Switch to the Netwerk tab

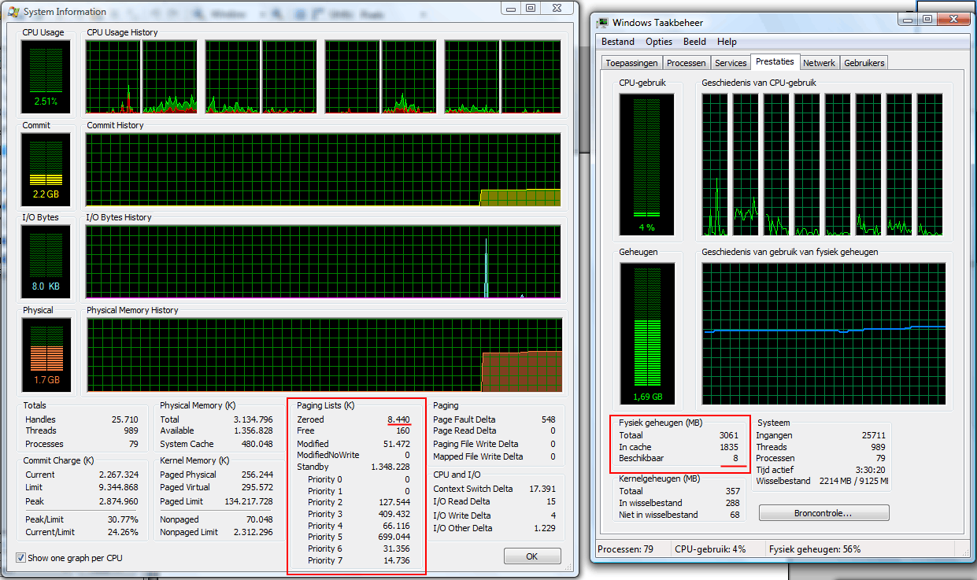point(820,63)
